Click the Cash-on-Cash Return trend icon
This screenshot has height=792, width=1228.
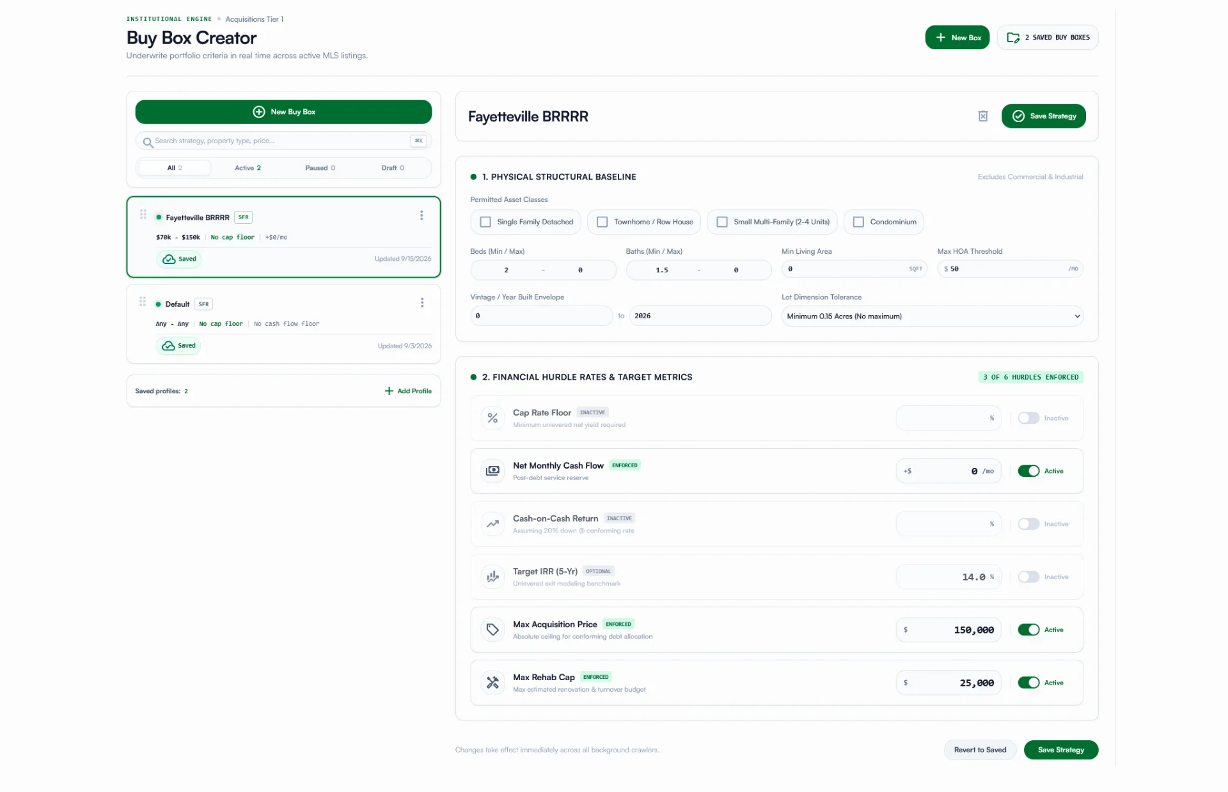(x=492, y=524)
